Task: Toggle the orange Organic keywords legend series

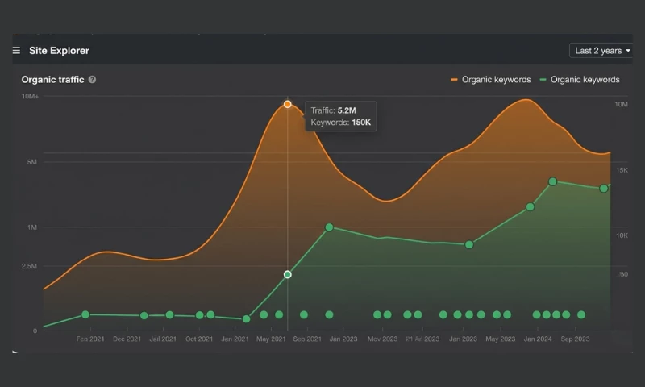Action: click(x=490, y=80)
